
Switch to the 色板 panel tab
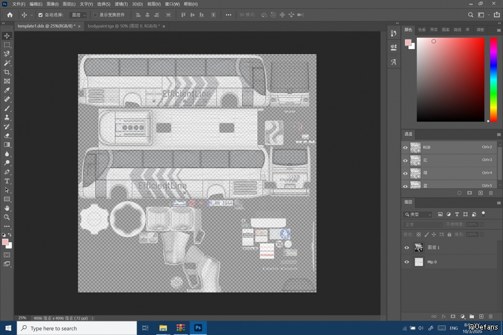pos(422,30)
